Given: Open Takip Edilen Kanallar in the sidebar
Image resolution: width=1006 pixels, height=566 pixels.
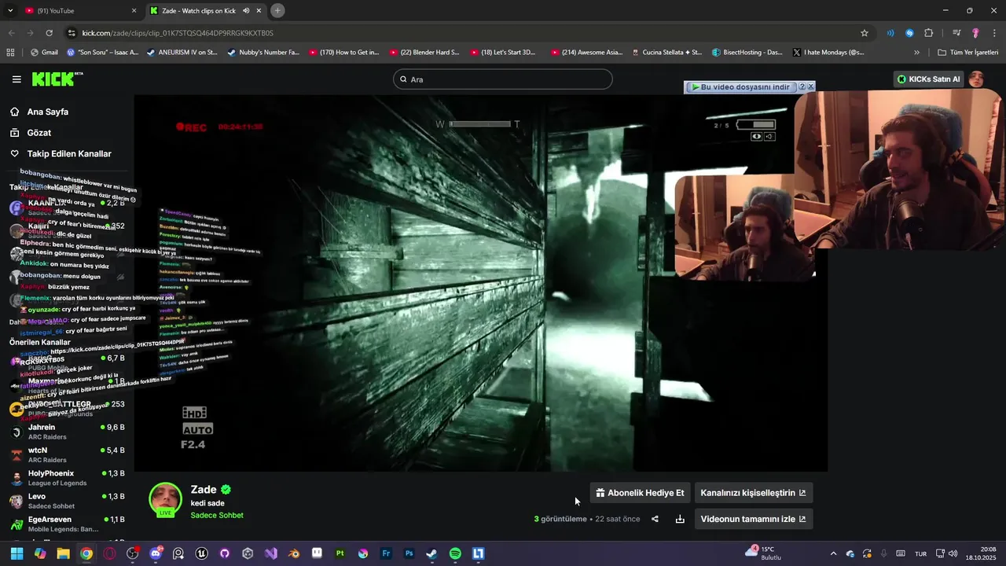Looking at the screenshot, I should tap(69, 154).
